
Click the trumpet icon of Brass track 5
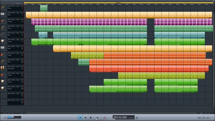(2, 28)
